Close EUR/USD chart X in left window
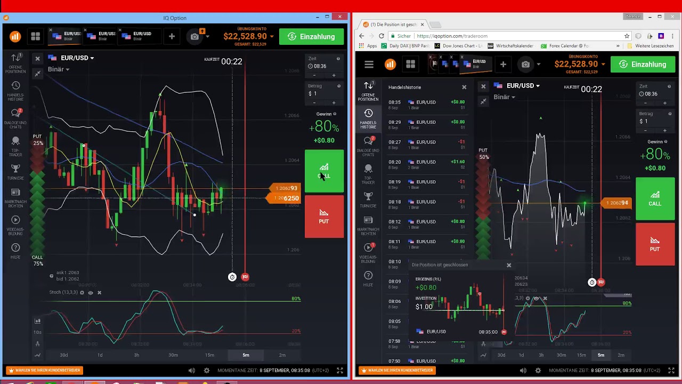The height and width of the screenshot is (384, 682). (37, 58)
